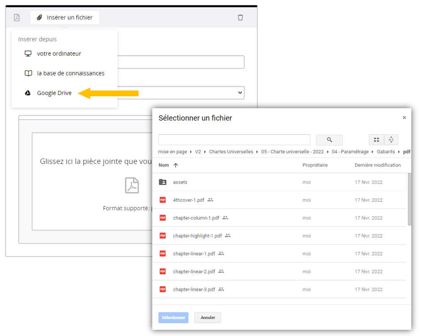This screenshot has width=421, height=336.
Task: Click the Sélectionner button
Action: 173,317
